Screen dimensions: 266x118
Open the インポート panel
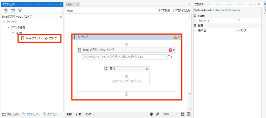coord(90,114)
